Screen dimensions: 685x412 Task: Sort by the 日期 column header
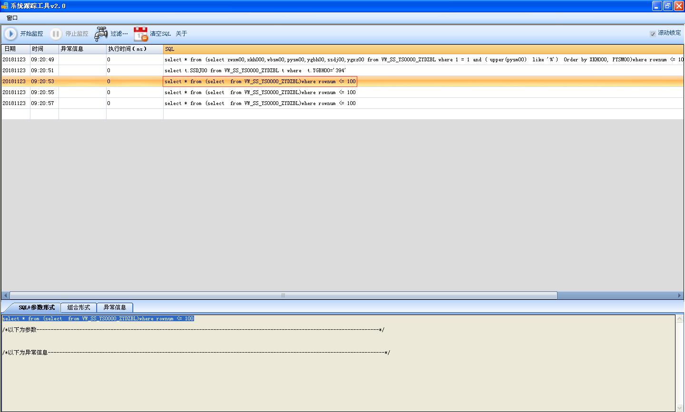tap(16, 49)
